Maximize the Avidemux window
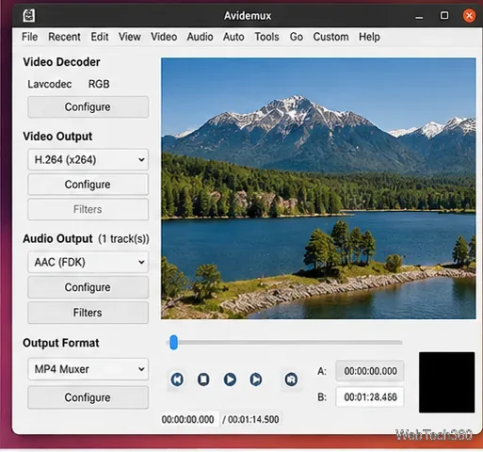Image resolution: width=483 pixels, height=452 pixels. pyautogui.click(x=444, y=15)
